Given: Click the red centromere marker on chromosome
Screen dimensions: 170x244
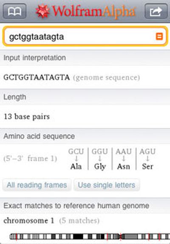Looking at the screenshot, I should click(120, 236).
